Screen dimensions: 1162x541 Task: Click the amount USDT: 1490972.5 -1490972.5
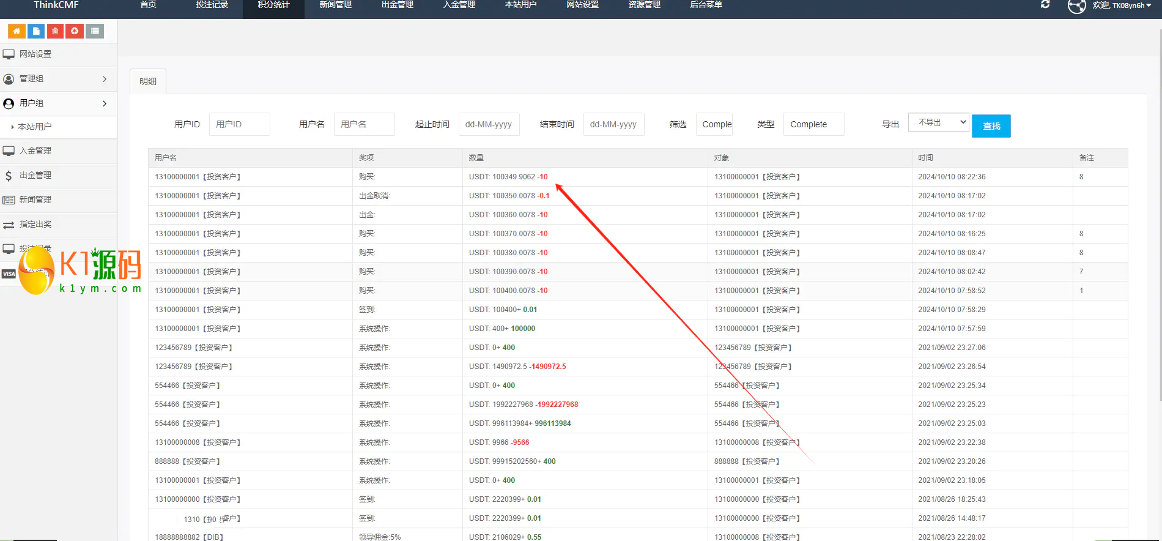pyautogui.click(x=517, y=367)
